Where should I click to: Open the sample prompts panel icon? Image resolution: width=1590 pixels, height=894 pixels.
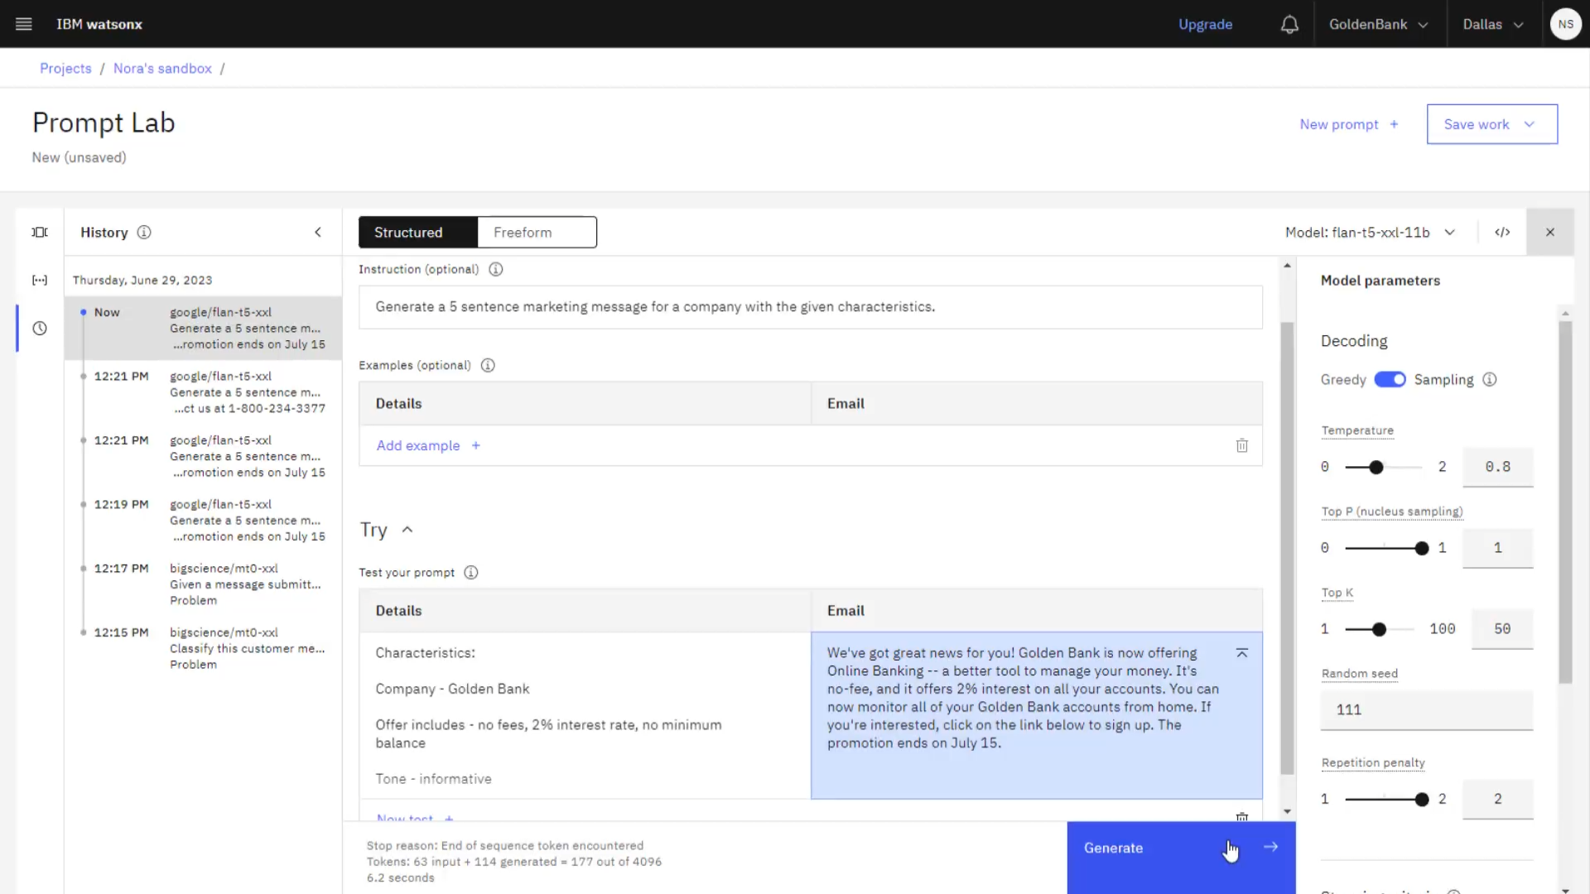[x=40, y=233]
